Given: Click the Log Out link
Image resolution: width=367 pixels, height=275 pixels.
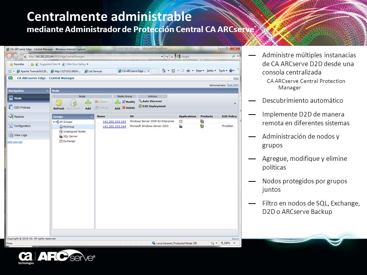Looking at the screenshot, I should tap(233, 85).
